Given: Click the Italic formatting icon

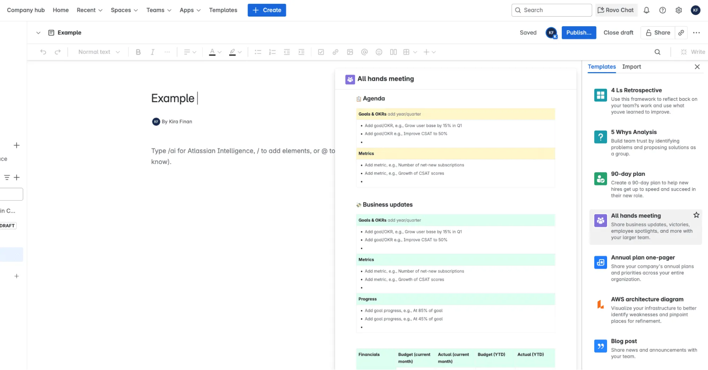Looking at the screenshot, I should click(x=152, y=52).
